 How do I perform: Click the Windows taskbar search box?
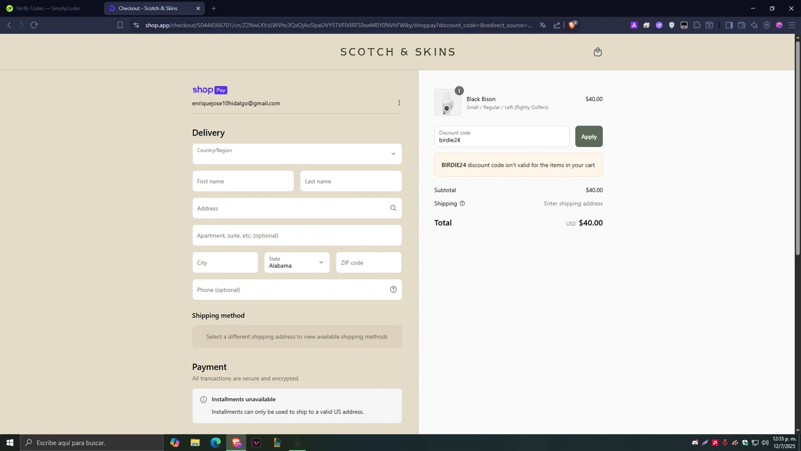click(x=92, y=442)
